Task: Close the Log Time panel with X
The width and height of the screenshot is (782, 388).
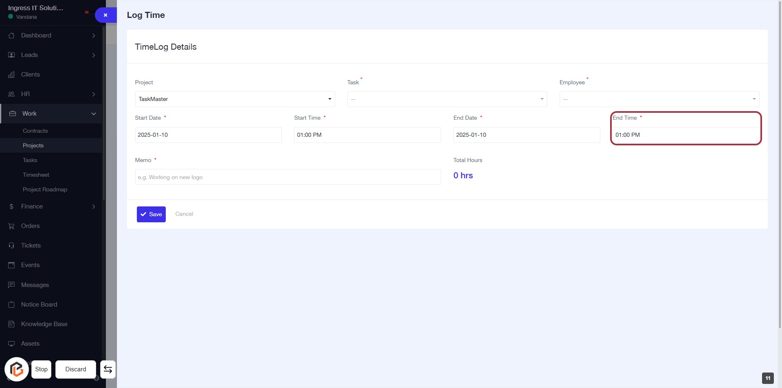Action: click(x=105, y=15)
